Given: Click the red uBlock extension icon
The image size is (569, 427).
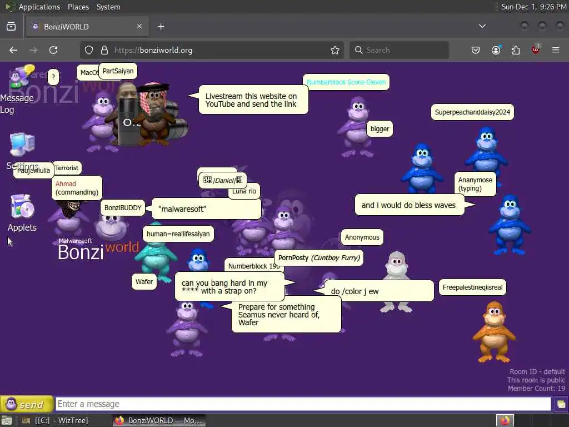Looking at the screenshot, I should (536, 49).
